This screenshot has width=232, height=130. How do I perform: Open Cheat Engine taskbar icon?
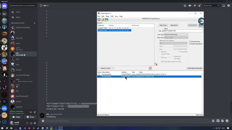[x=61, y=128]
